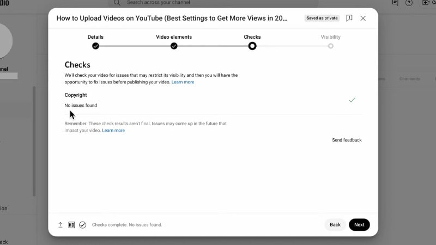
Task: Click the Checks section heading
Action: [x=77, y=65]
